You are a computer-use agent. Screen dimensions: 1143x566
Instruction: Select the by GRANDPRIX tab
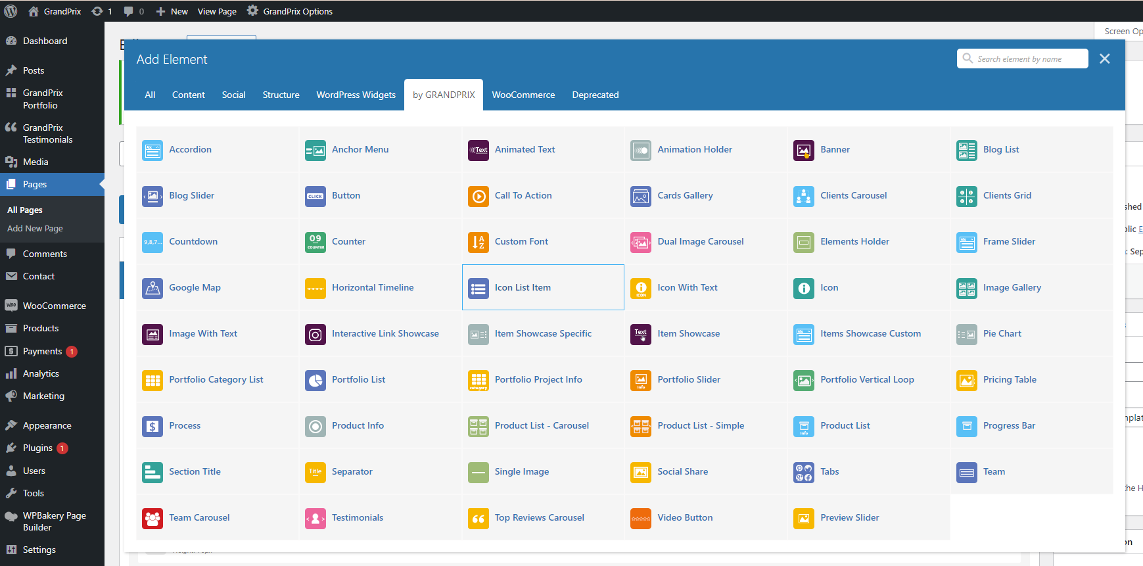[x=444, y=95]
